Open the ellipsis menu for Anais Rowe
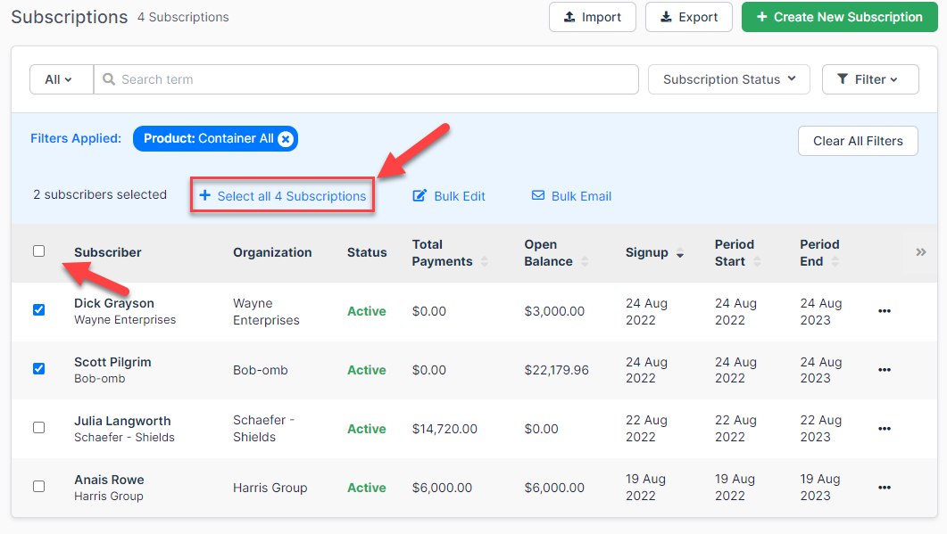This screenshot has width=947, height=534. (884, 488)
